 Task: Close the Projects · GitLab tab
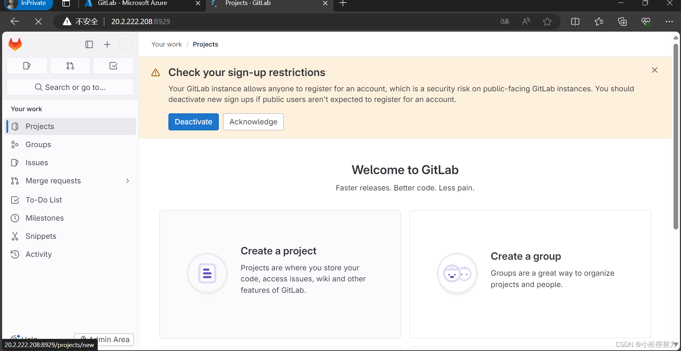[x=325, y=3]
